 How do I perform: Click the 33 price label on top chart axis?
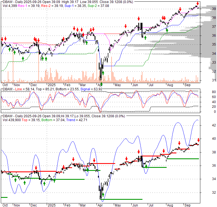(214, 63)
